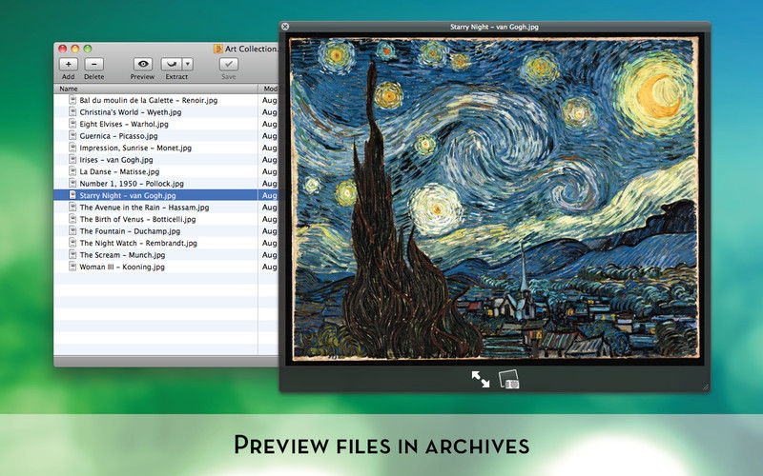Click the yellow minimize button of archive window
763x476 pixels.
75,49
